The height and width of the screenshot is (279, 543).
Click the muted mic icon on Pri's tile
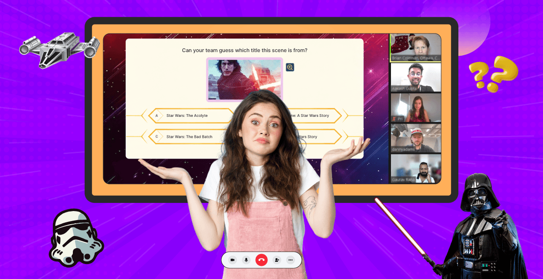click(x=395, y=119)
